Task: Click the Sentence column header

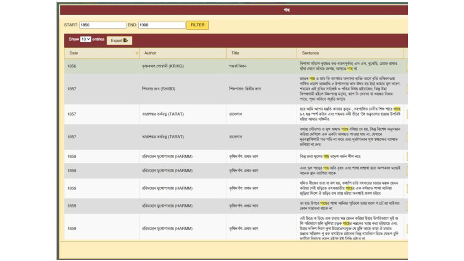Action: 350,53
